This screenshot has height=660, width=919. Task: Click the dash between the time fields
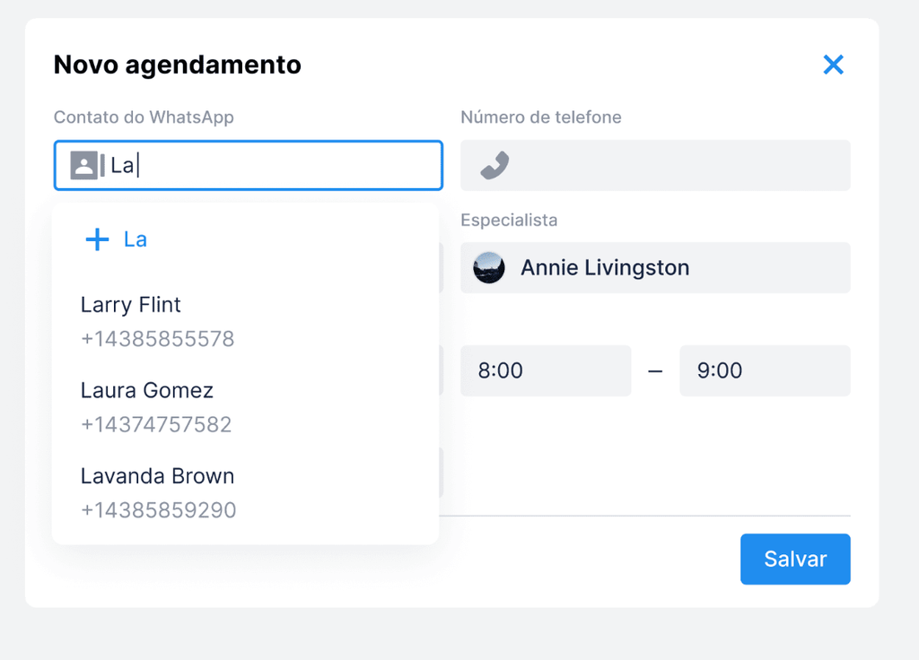pyautogui.click(x=655, y=370)
